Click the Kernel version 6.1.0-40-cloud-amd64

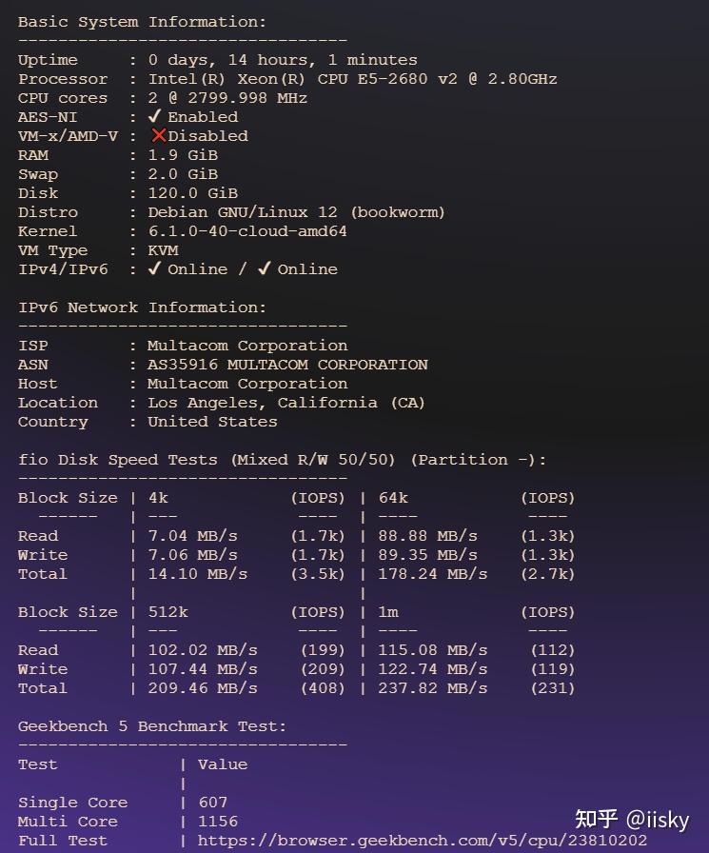coord(247,231)
